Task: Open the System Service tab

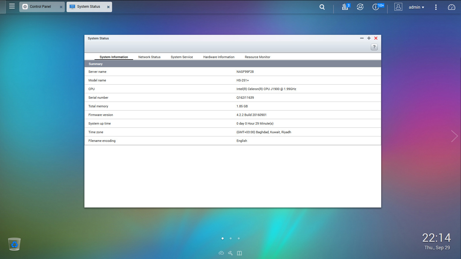Action: coord(182,57)
